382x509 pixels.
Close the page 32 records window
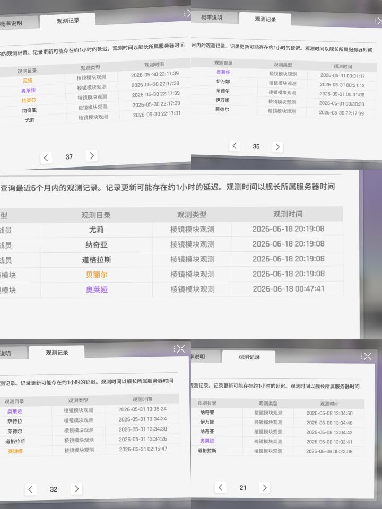click(x=181, y=349)
